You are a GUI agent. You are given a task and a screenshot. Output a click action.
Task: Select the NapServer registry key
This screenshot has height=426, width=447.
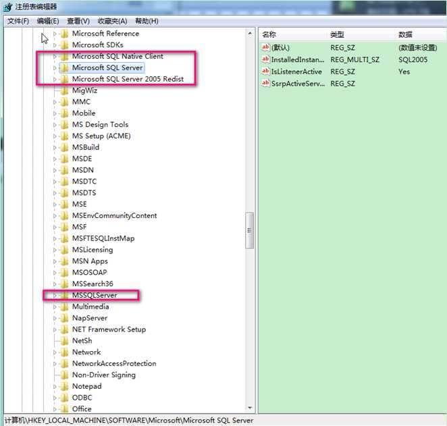pyautogui.click(x=90, y=318)
